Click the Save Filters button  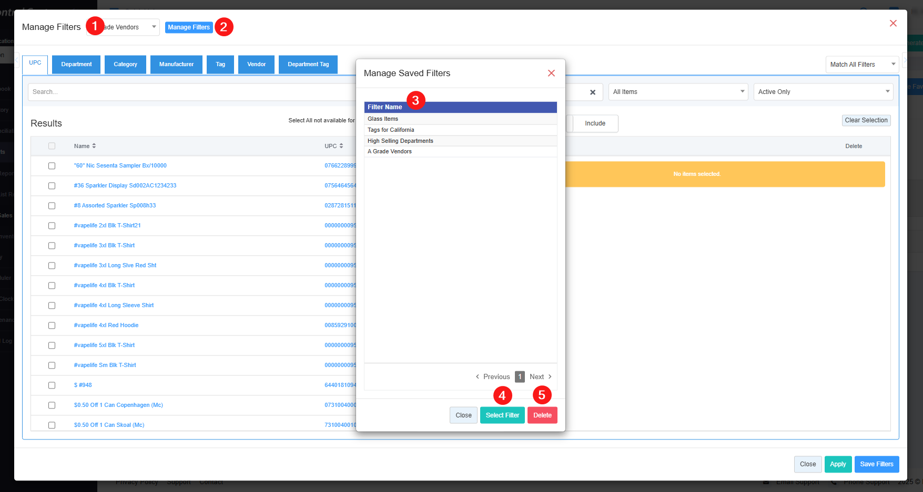(x=877, y=464)
